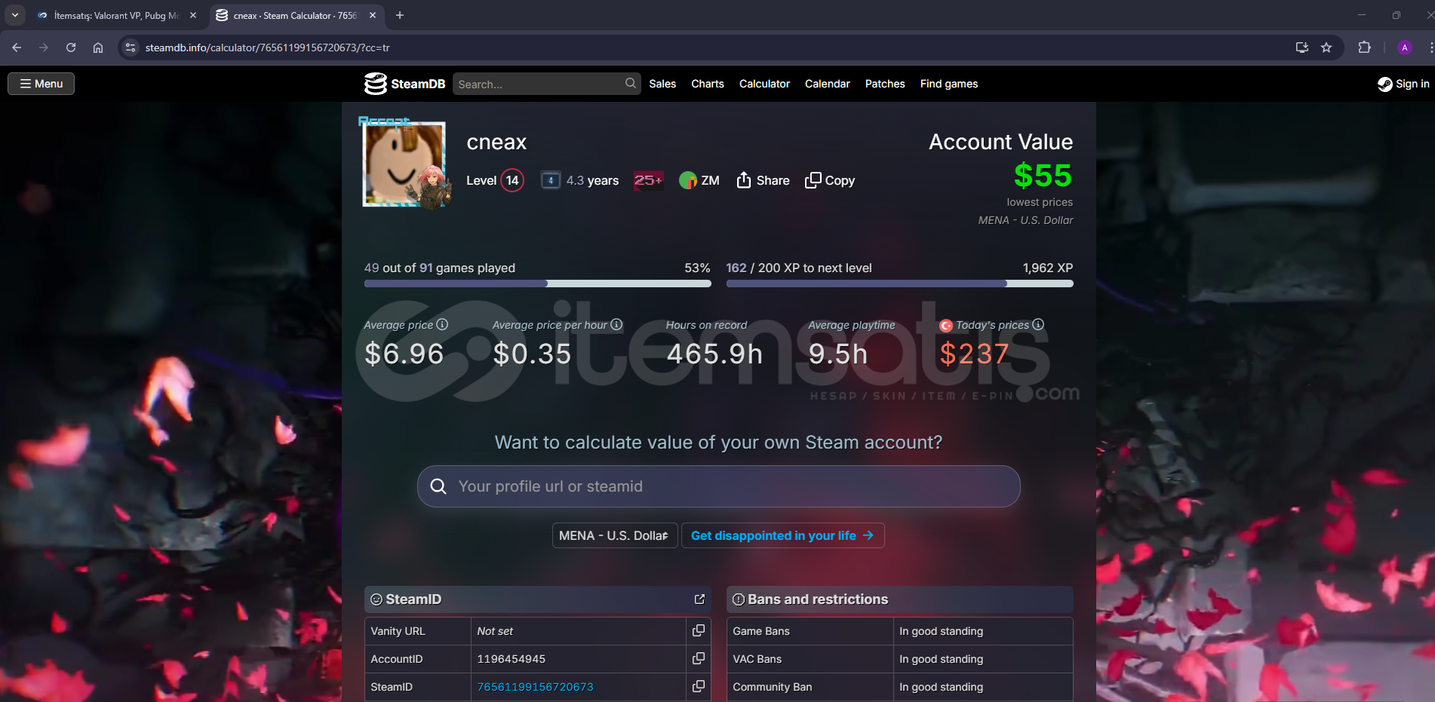Focus the profile url or steamid input
Screen dimensions: 1435x702
tap(718, 486)
